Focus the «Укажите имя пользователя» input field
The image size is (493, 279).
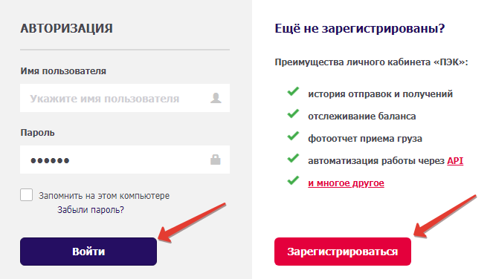pos(125,98)
